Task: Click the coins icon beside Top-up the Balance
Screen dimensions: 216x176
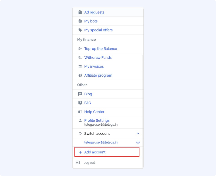Action: pos(80,49)
